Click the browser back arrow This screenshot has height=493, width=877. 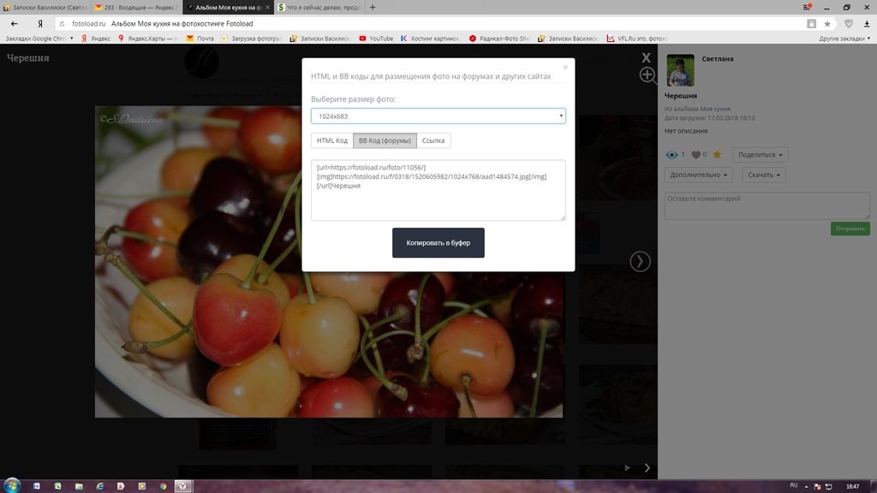[x=15, y=24]
